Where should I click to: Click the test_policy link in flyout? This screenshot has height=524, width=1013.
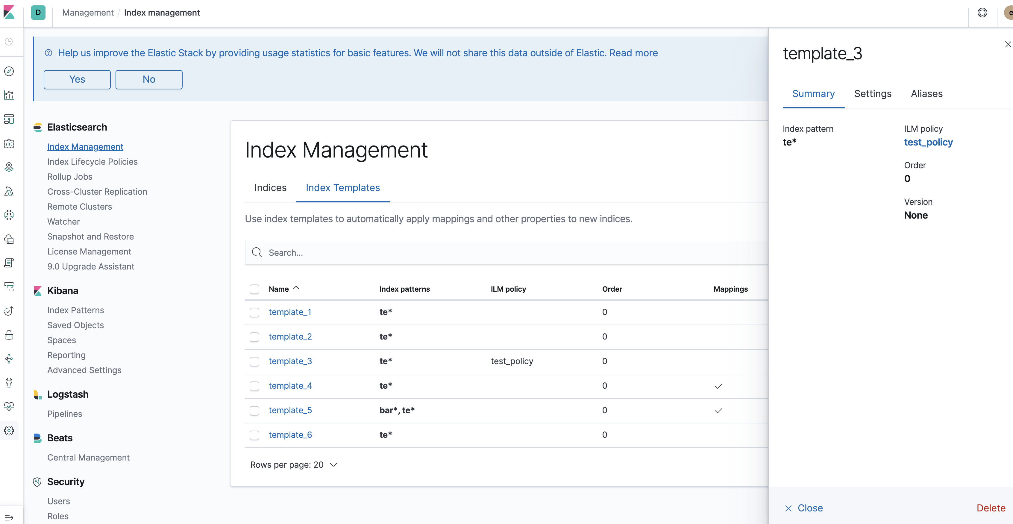click(x=928, y=142)
